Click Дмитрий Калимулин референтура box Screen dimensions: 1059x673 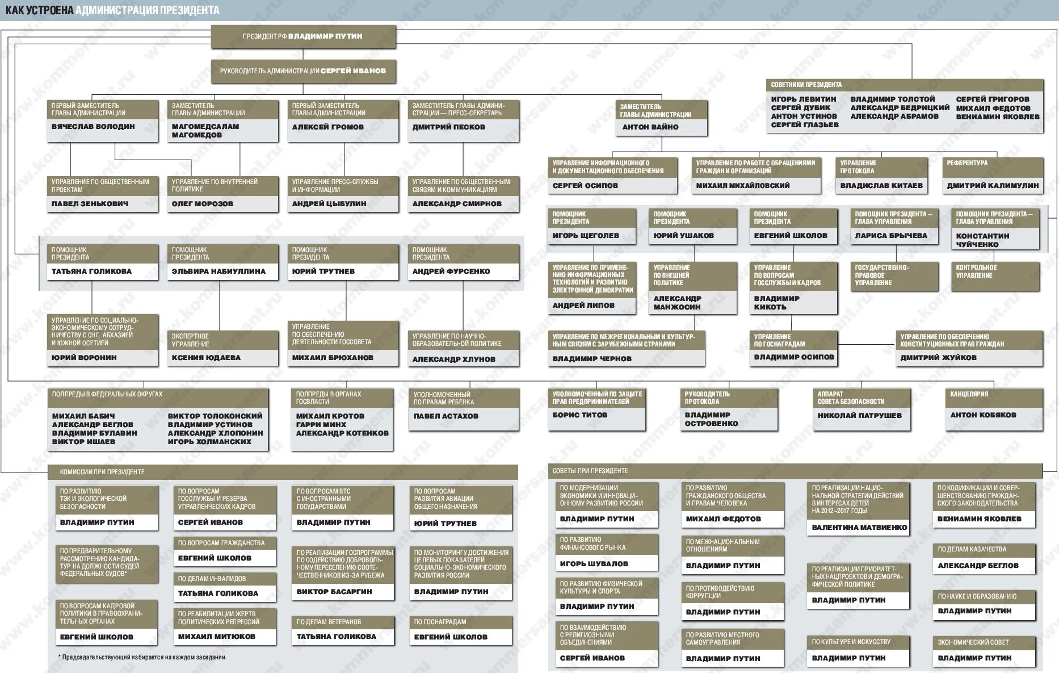point(993,175)
